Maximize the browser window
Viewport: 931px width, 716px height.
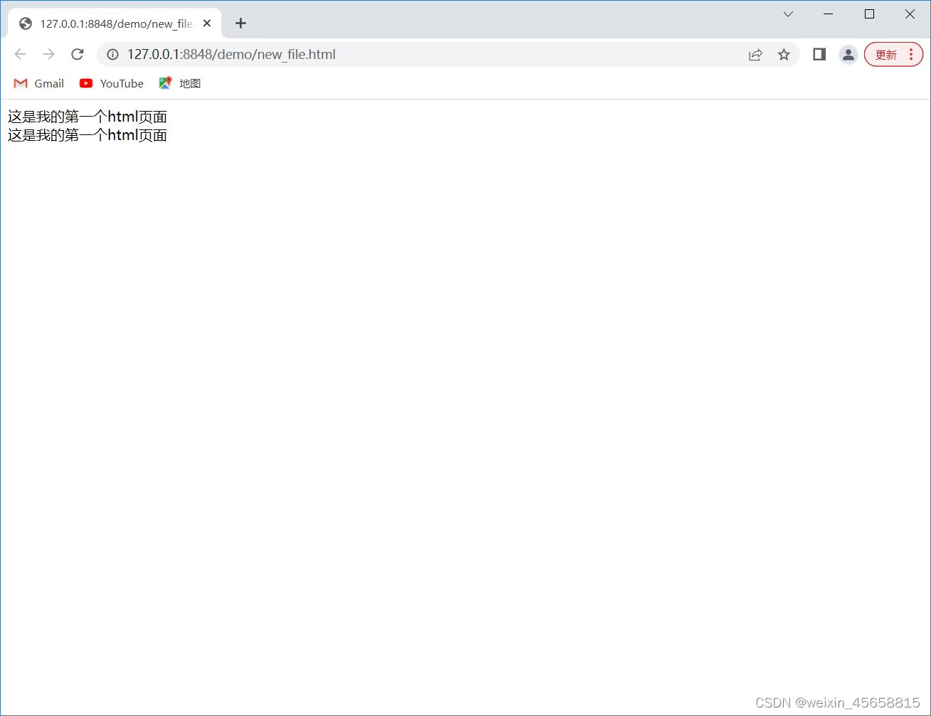click(x=869, y=14)
